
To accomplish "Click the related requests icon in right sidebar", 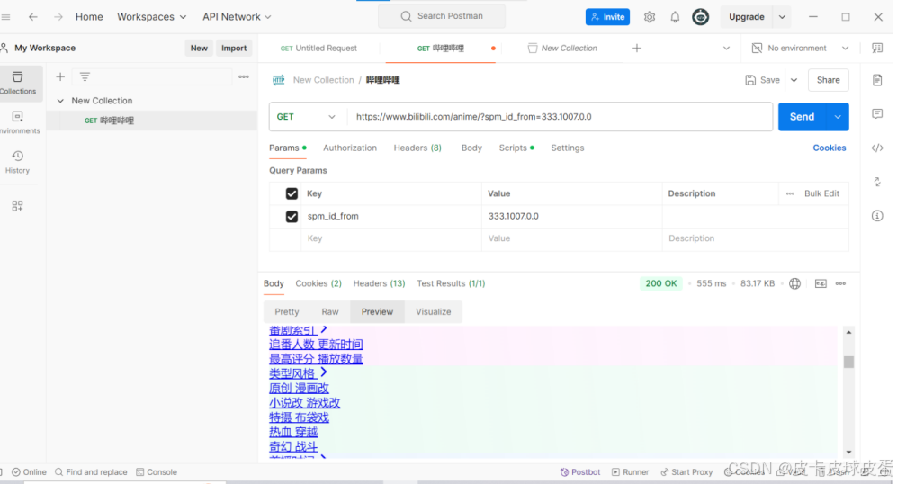I will coord(877,182).
